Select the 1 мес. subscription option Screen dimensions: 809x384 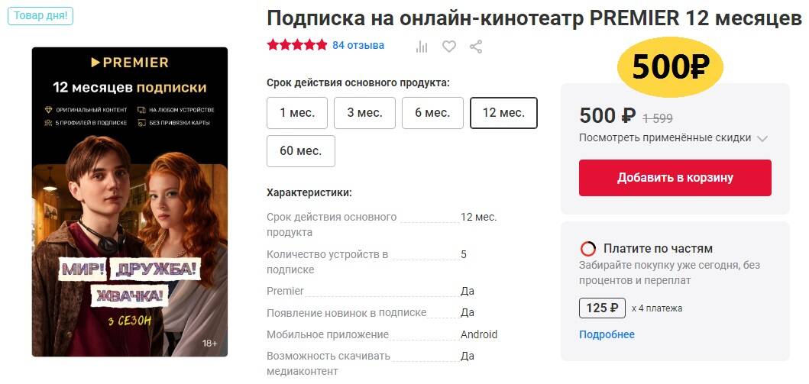pyautogui.click(x=297, y=113)
